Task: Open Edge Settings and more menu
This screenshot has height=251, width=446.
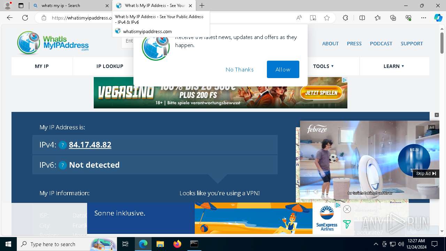Action: tap(424, 18)
